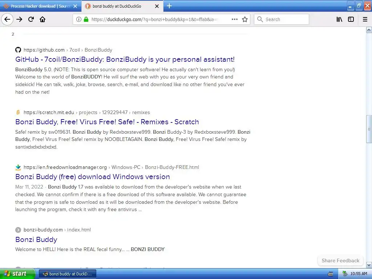
Task: Open Bonzi Buddy (free) download Windows version
Action: point(93,177)
